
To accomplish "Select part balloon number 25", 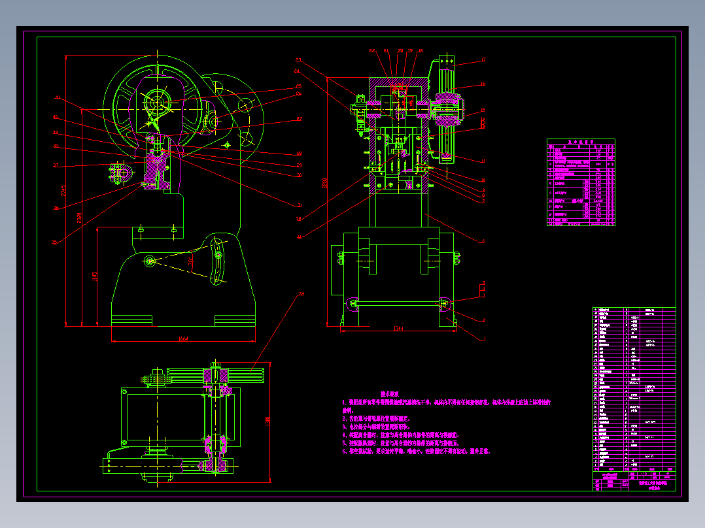I will pyautogui.click(x=299, y=86).
